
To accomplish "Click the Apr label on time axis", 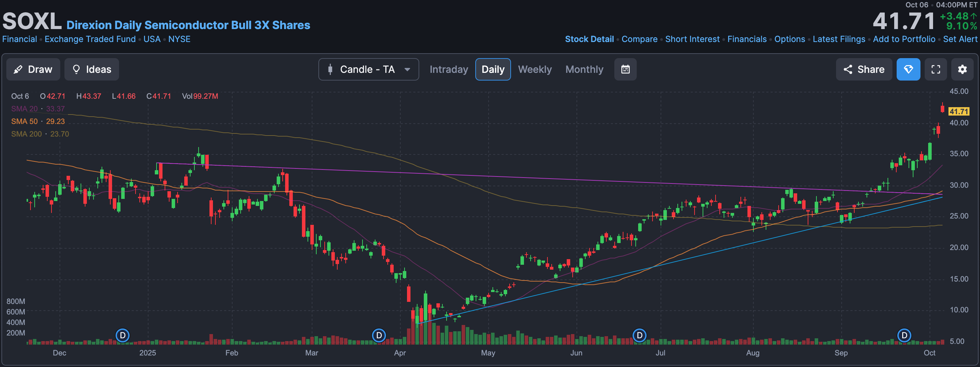I will point(400,353).
